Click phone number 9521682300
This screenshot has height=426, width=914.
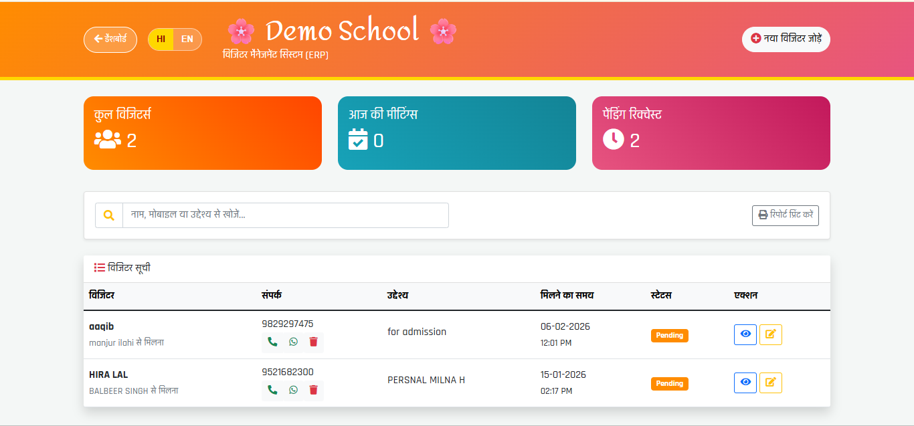point(288,372)
